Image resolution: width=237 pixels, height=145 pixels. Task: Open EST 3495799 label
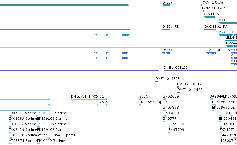click(176, 130)
